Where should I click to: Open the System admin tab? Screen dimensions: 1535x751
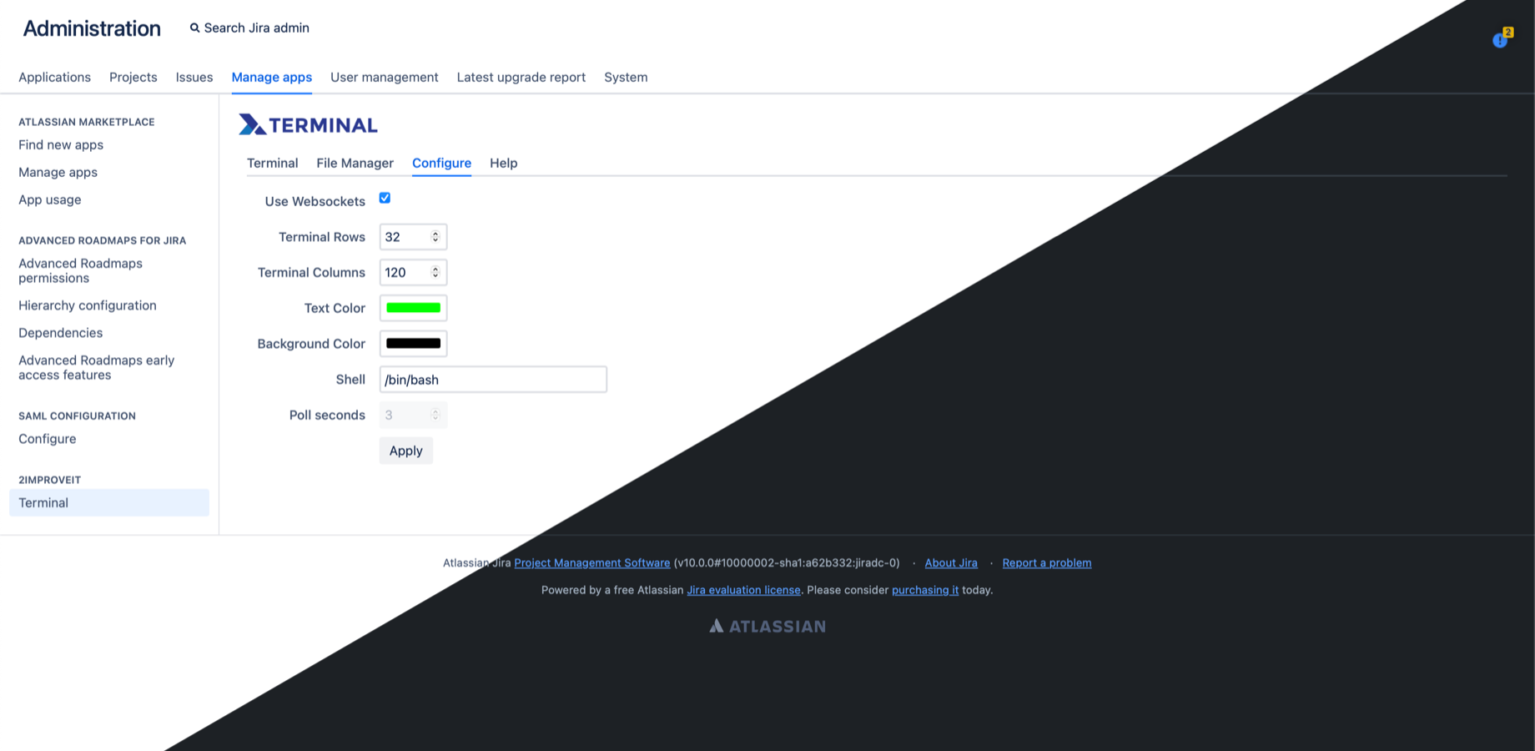[626, 77]
